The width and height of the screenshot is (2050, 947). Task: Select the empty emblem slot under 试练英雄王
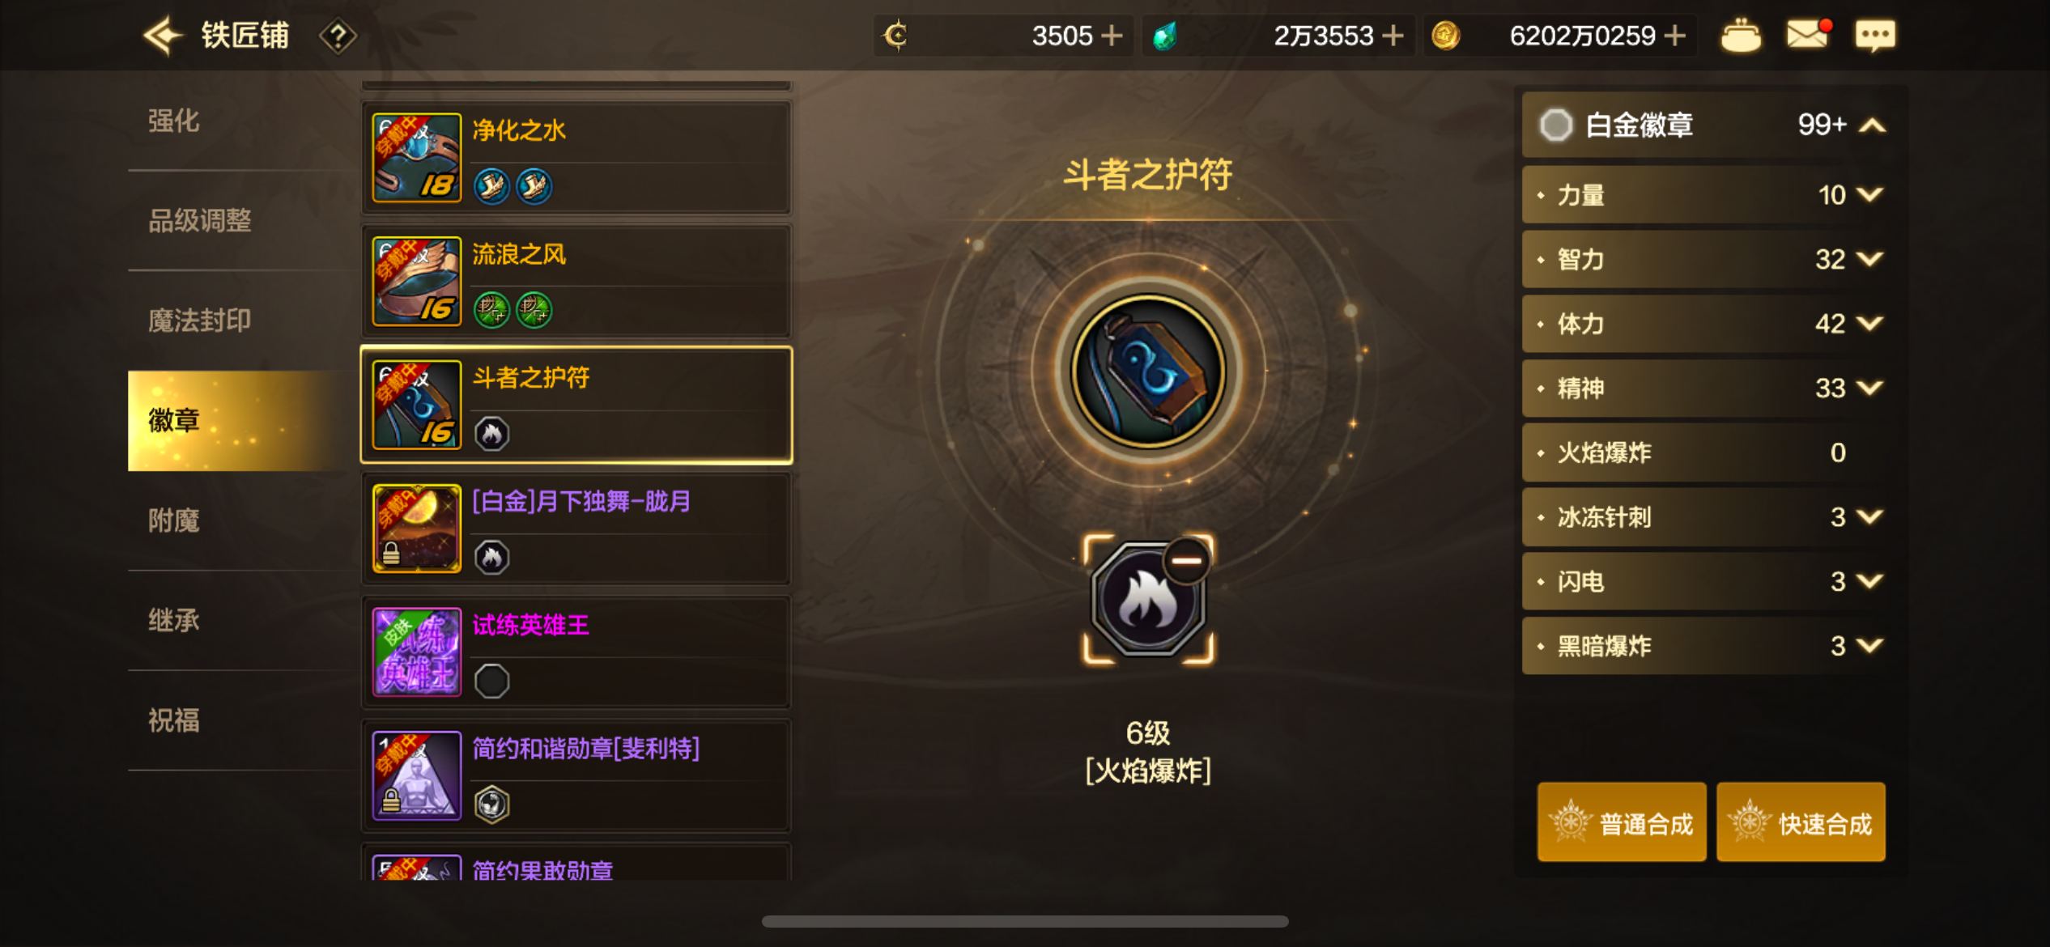point(491,681)
